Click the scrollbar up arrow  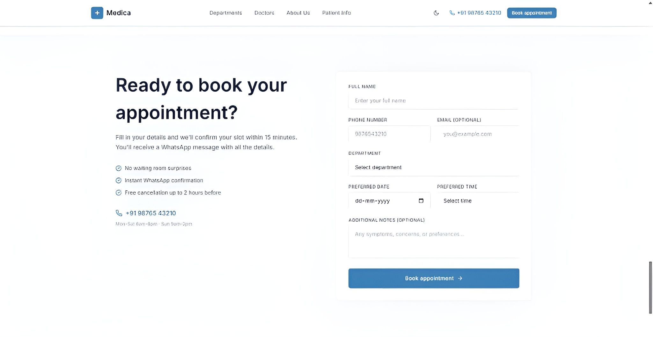point(650,3)
